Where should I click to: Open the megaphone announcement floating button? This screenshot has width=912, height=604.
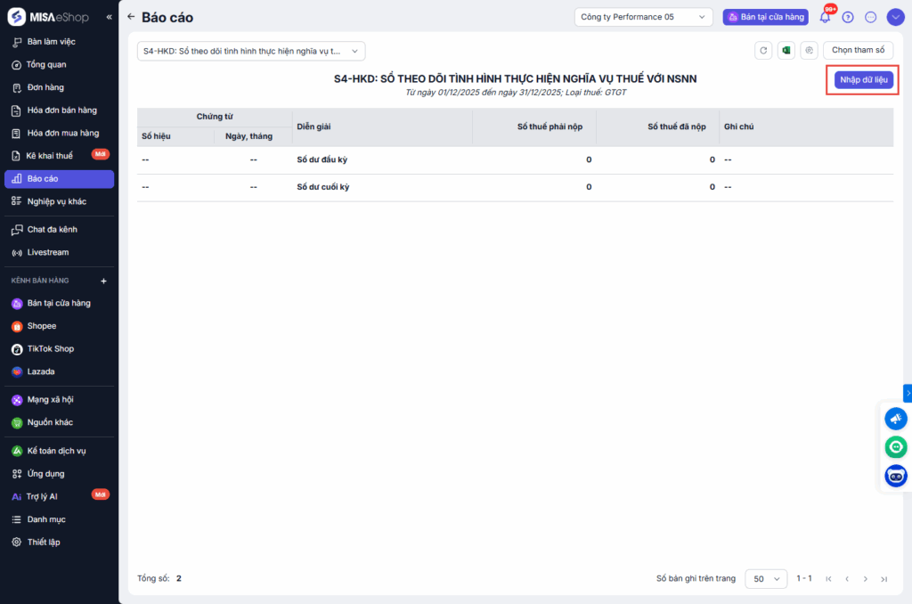(896, 419)
